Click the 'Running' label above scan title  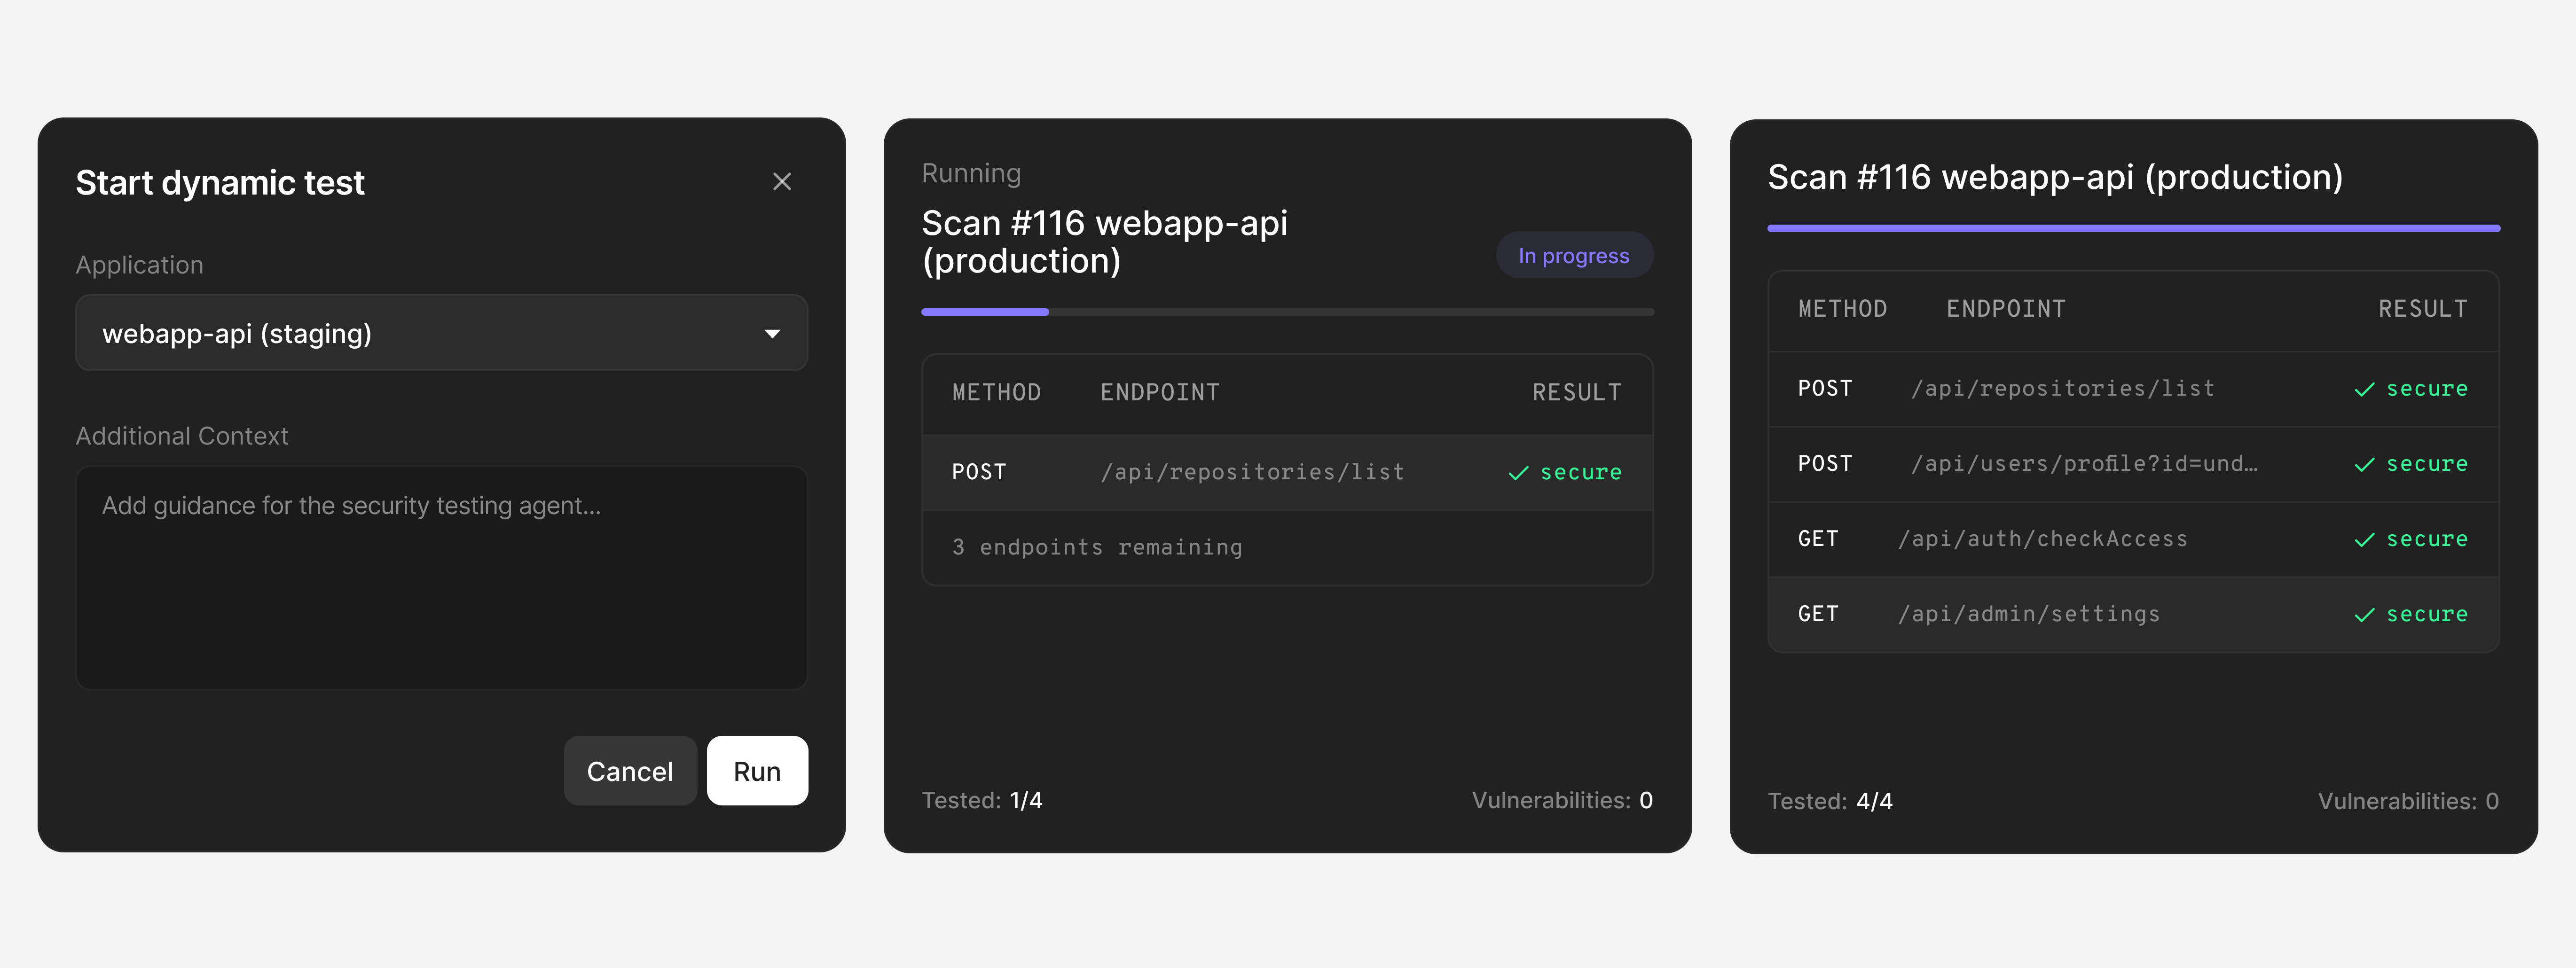[971, 173]
